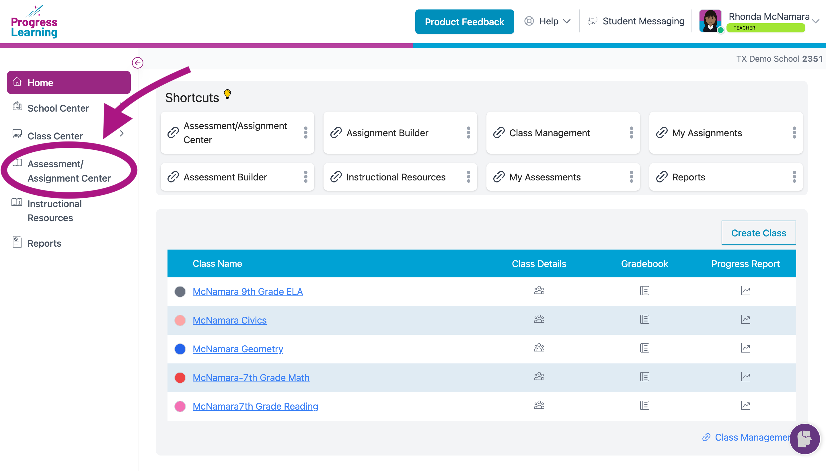The width and height of the screenshot is (826, 471).
Task: Open Instructional Resources in the sidebar
Action: (54, 211)
